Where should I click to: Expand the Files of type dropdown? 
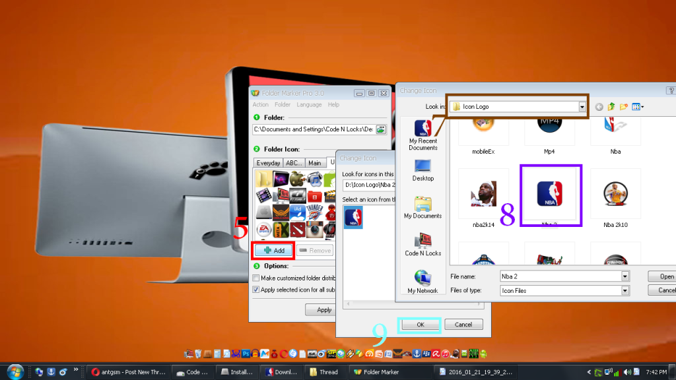point(625,290)
